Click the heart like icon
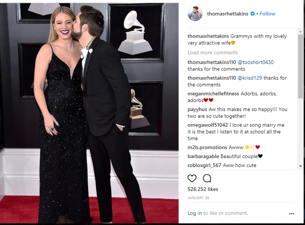The width and height of the screenshot is (305, 225). [192, 178]
